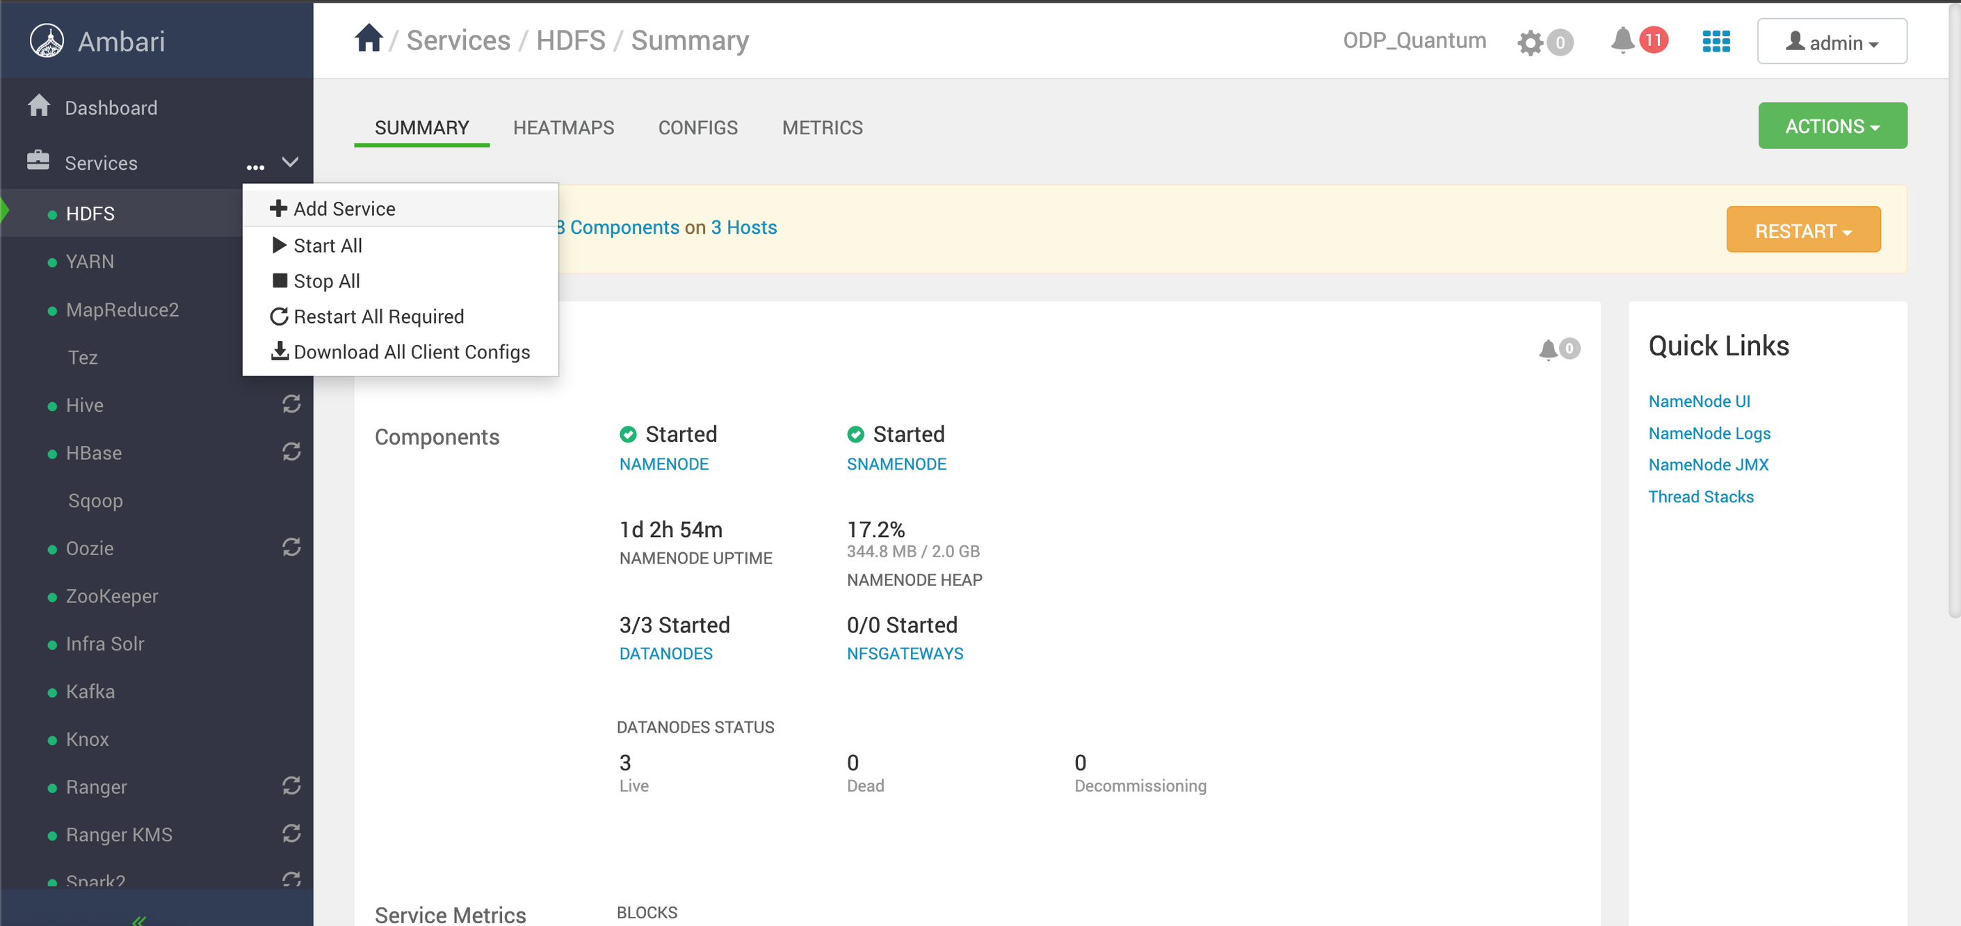
Task: Click Services in the breadcrumb
Action: point(458,40)
